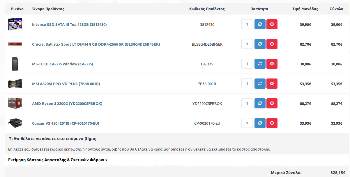
Task: Click product code 7B38-001R
Action: pos(207,84)
